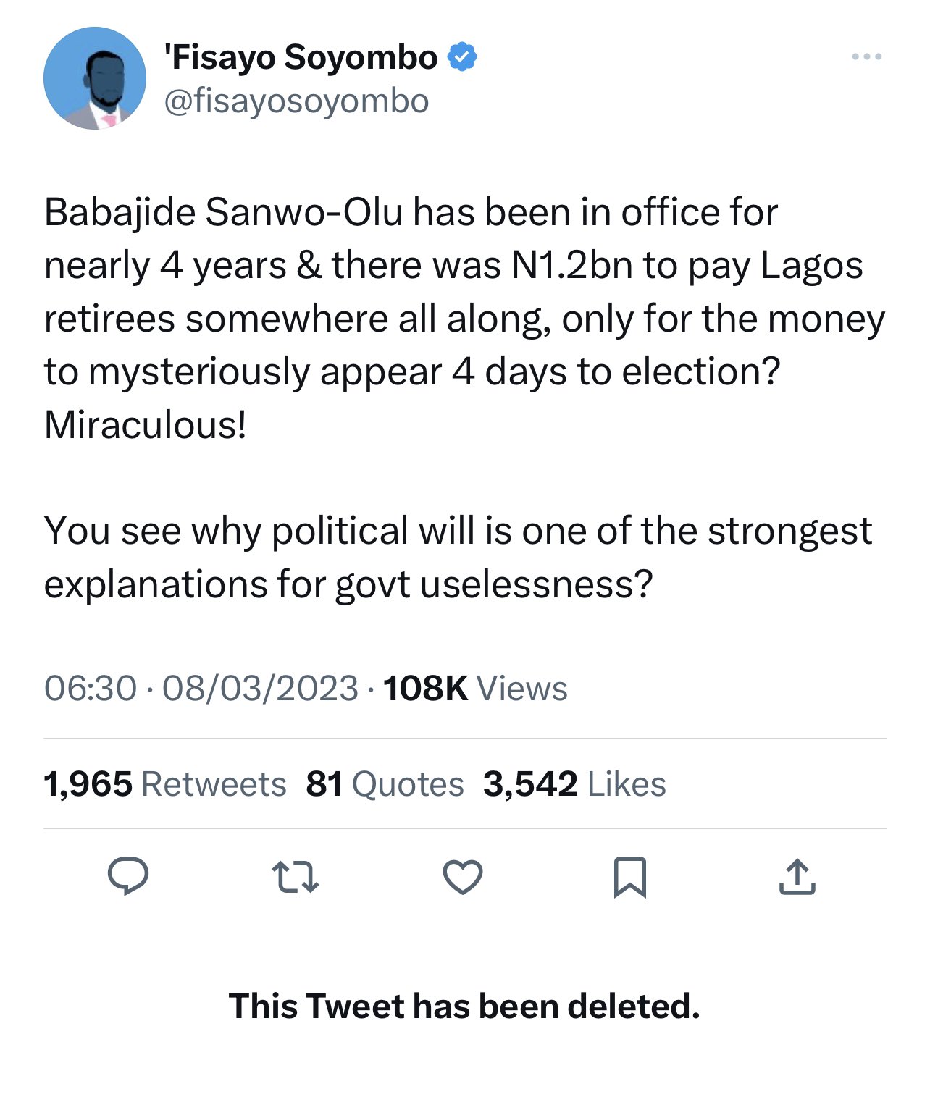Like the tweet with the heart icon
930x1097 pixels.
pyautogui.click(x=462, y=877)
